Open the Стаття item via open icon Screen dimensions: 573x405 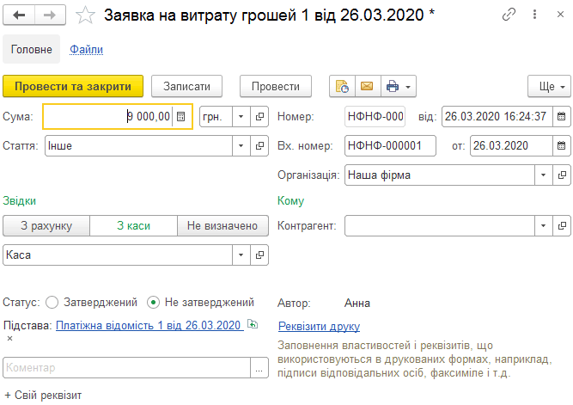coord(259,146)
